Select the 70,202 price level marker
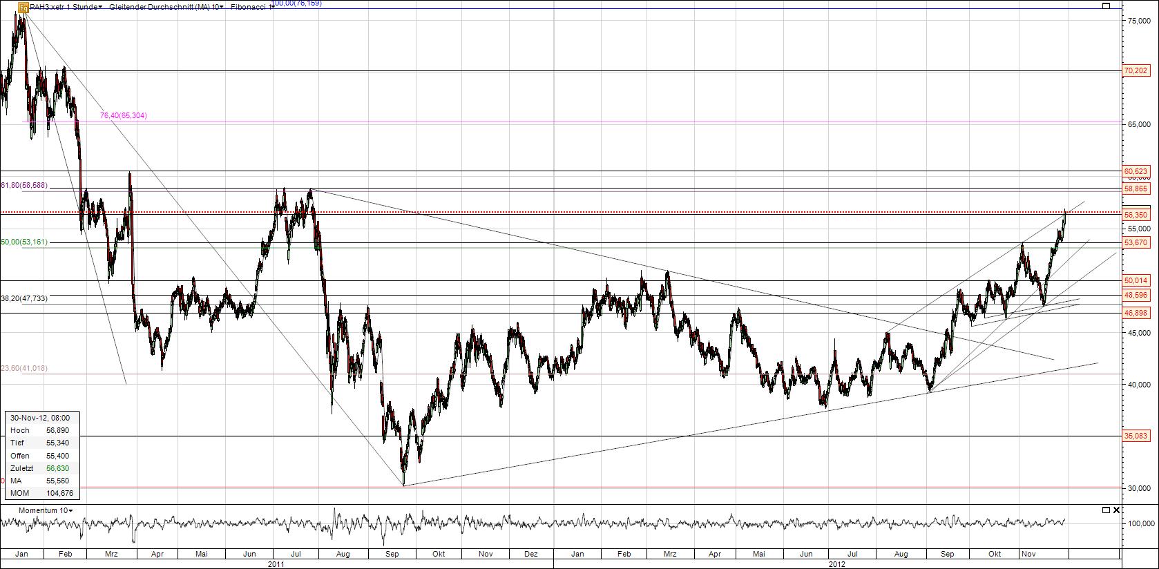 pyautogui.click(x=1136, y=70)
